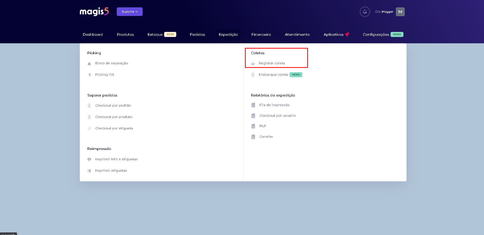The height and width of the screenshot is (235, 484).
Task: Click the Fila de impressão report icon
Action: [x=253, y=105]
